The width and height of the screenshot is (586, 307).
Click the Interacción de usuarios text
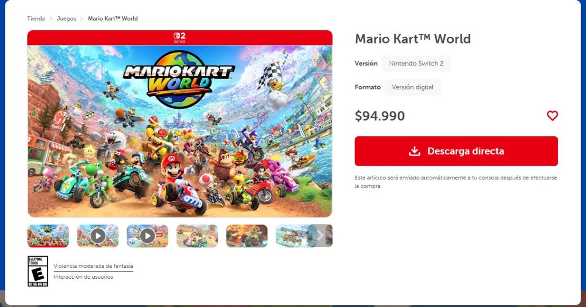[83, 277]
